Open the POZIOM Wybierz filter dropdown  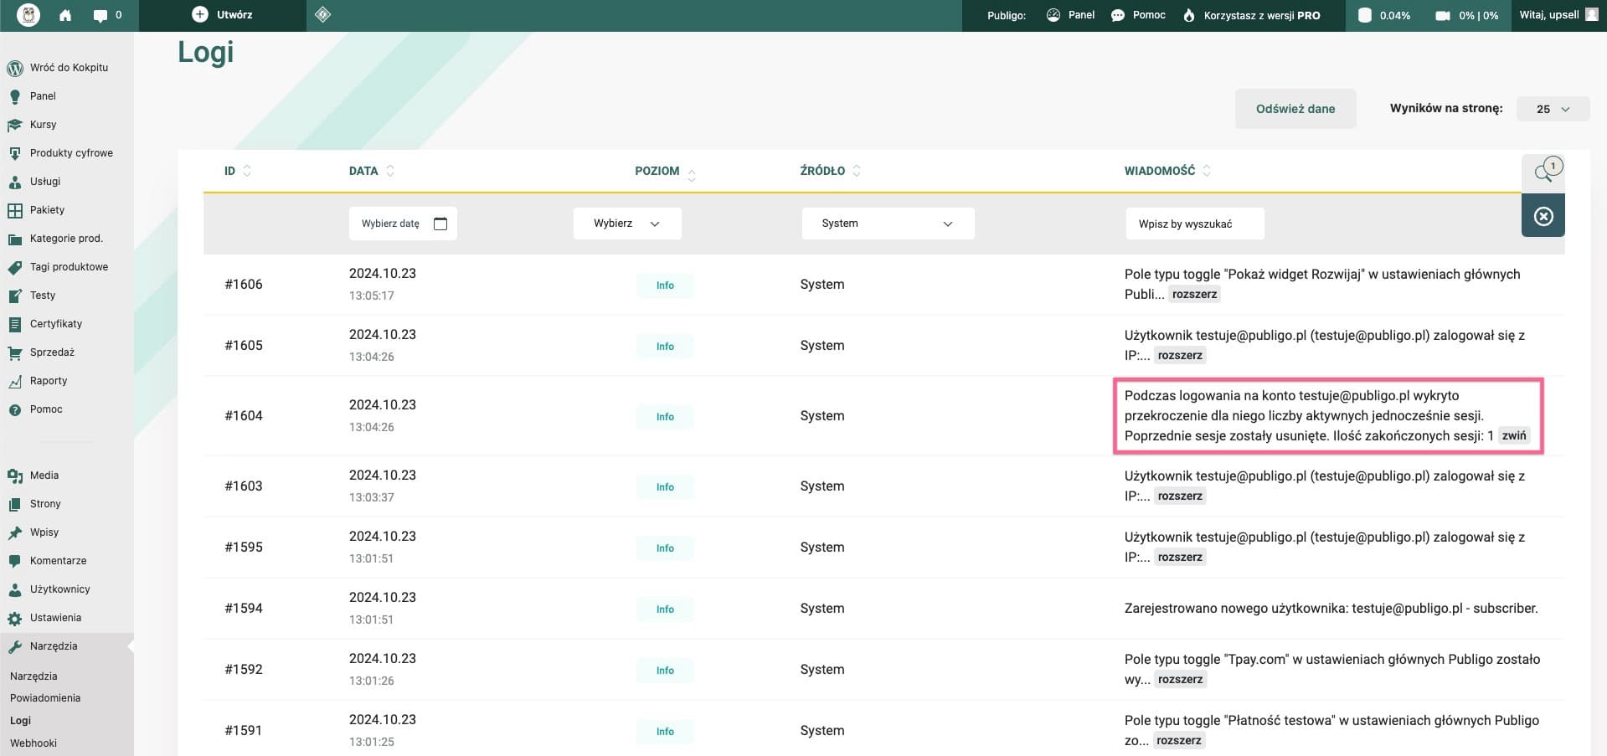coord(627,224)
